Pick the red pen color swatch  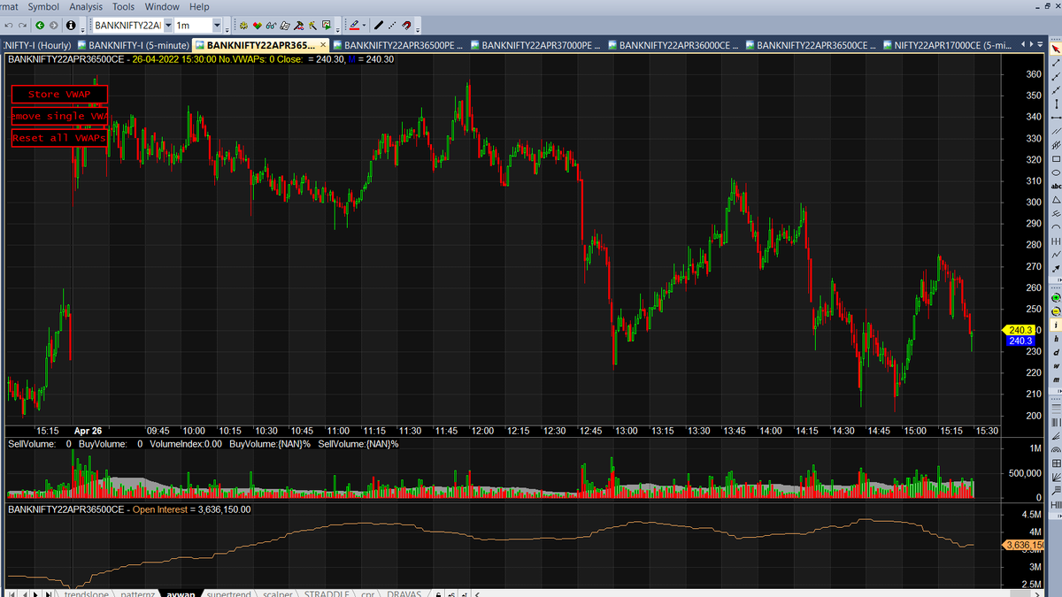354,26
